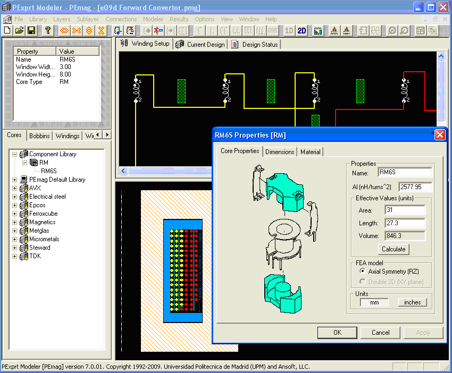
Task: Open the Current Design tab
Action: tap(200, 44)
